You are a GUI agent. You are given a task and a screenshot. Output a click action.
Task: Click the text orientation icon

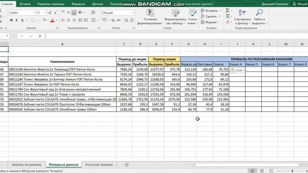tap(80, 12)
